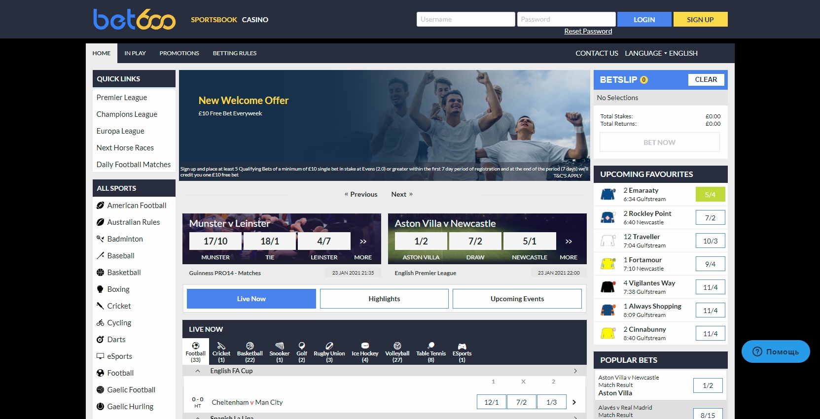The height and width of the screenshot is (419, 820).
Task: Click the Cricket sidebar icon
Action: point(100,306)
